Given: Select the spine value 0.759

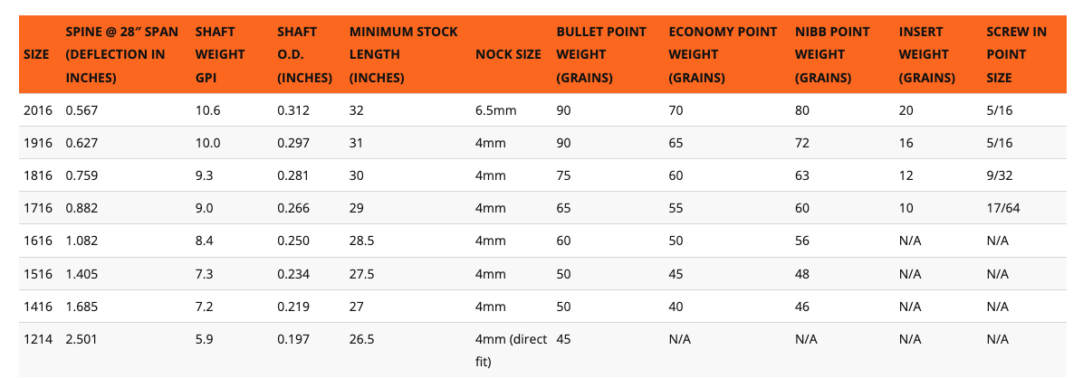Looking at the screenshot, I should pyautogui.click(x=82, y=175).
